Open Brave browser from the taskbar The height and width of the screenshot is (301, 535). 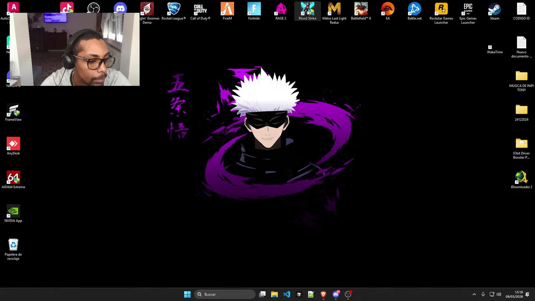point(324,294)
